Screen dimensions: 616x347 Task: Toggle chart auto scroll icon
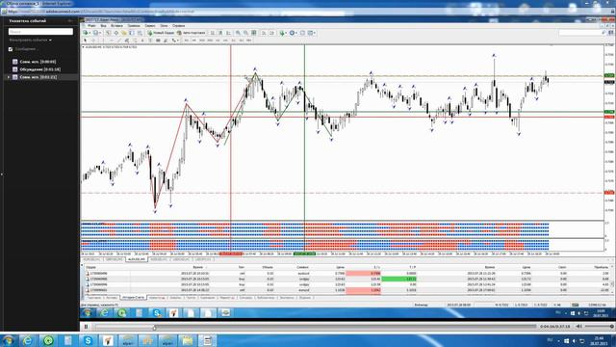tap(264, 33)
